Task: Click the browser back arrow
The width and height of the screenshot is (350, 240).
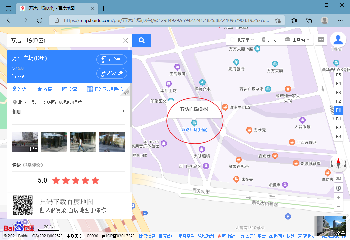Action: [10, 20]
